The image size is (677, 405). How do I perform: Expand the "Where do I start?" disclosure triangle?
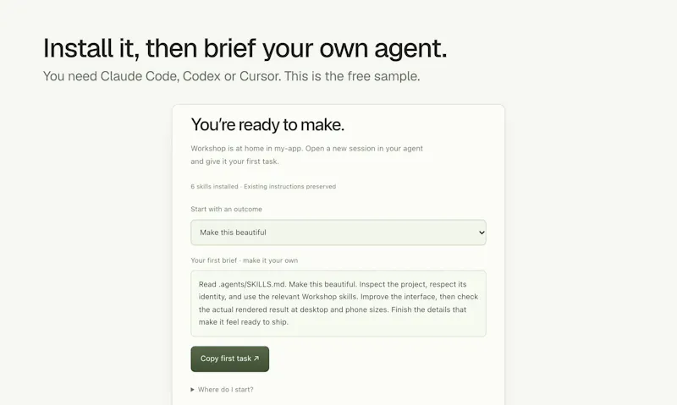click(193, 390)
